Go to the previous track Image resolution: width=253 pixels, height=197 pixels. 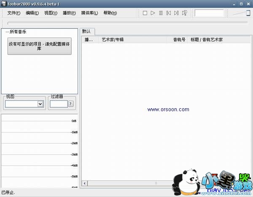168,13
